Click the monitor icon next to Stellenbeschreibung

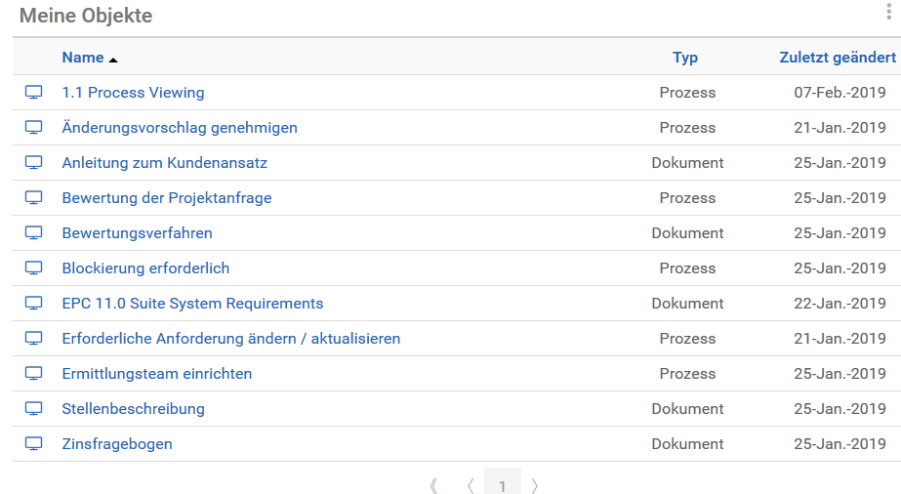click(34, 409)
